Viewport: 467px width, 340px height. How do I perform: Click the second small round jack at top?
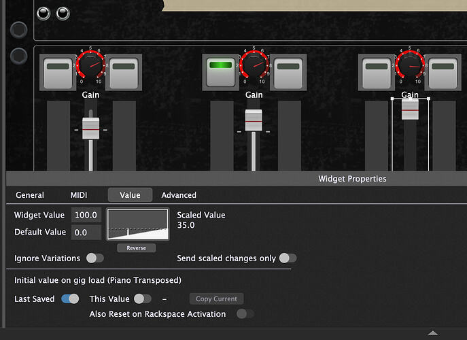(x=63, y=14)
